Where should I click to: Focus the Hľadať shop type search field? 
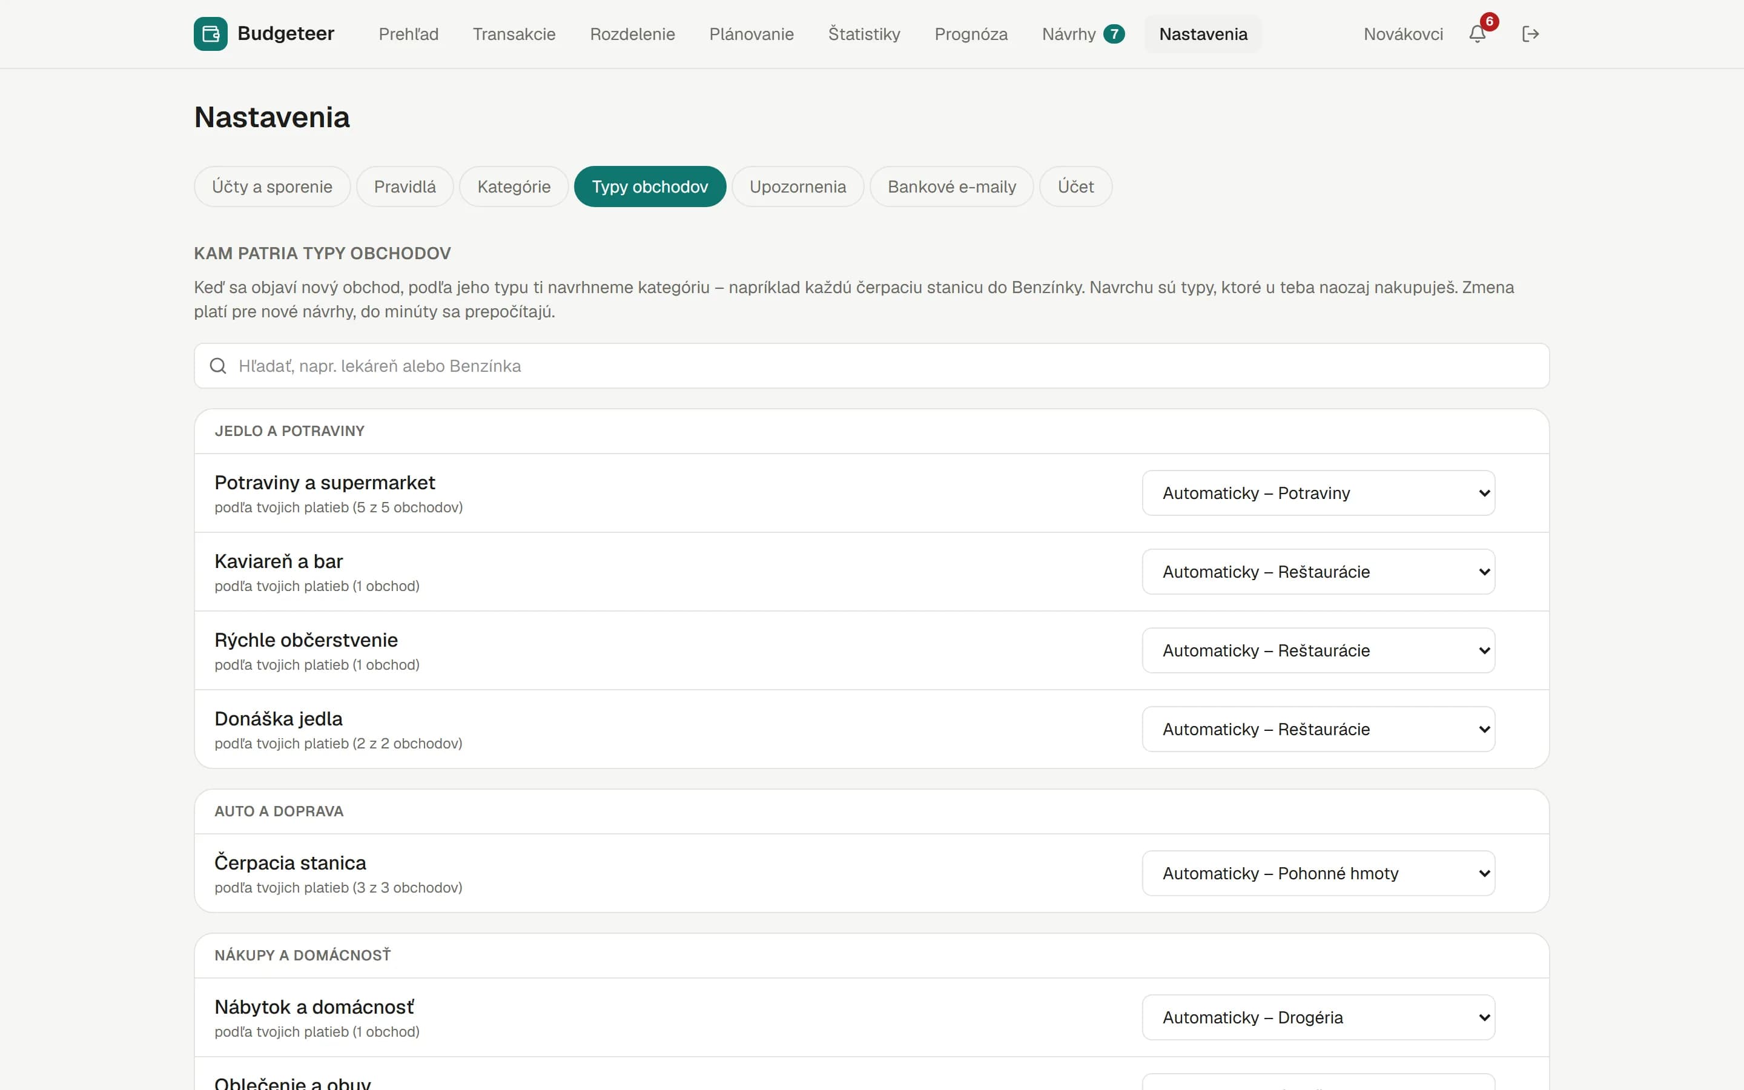click(871, 366)
